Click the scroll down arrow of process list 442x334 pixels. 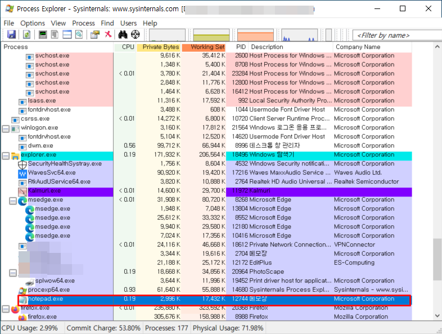(x=437, y=315)
